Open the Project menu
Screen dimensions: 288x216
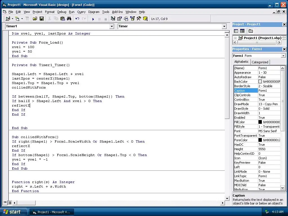point(37,12)
